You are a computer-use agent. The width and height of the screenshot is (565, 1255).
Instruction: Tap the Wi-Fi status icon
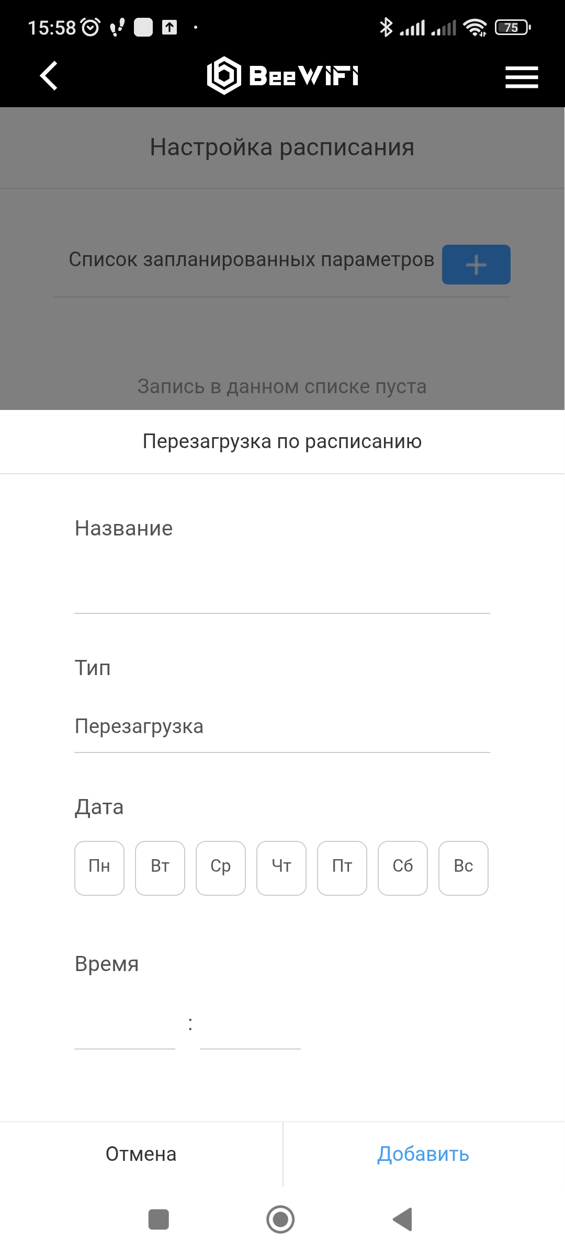click(475, 27)
